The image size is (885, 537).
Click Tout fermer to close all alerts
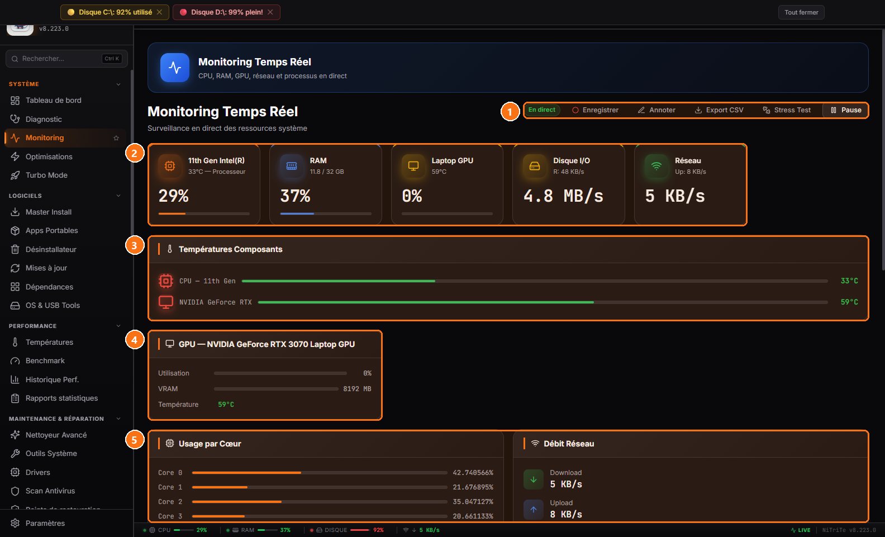[801, 12]
